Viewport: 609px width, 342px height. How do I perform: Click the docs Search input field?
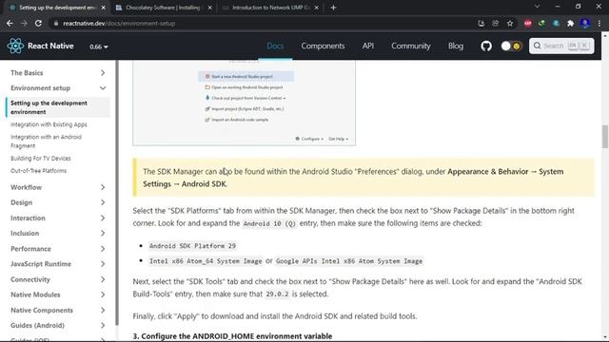[x=561, y=46]
